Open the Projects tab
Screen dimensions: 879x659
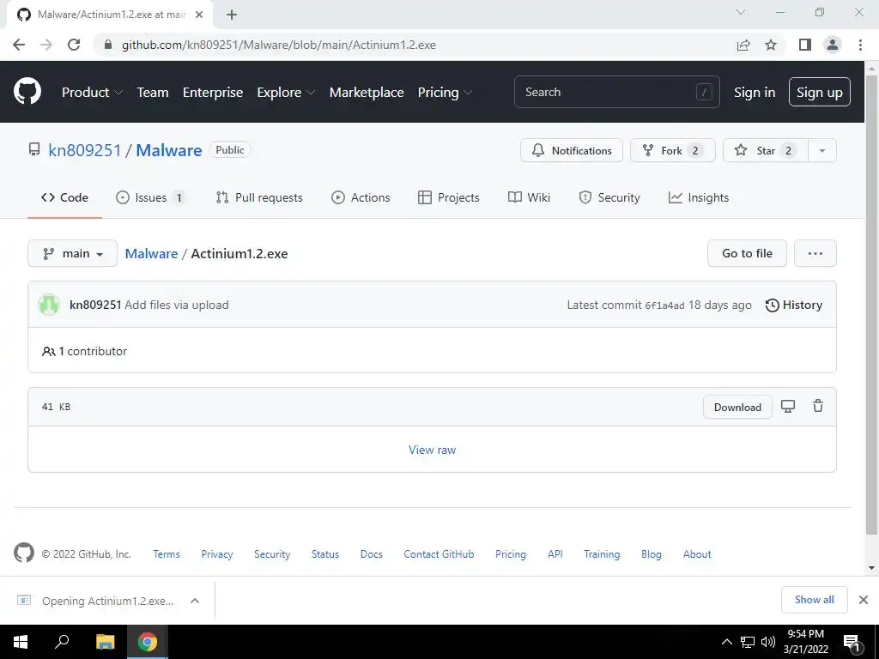point(448,197)
